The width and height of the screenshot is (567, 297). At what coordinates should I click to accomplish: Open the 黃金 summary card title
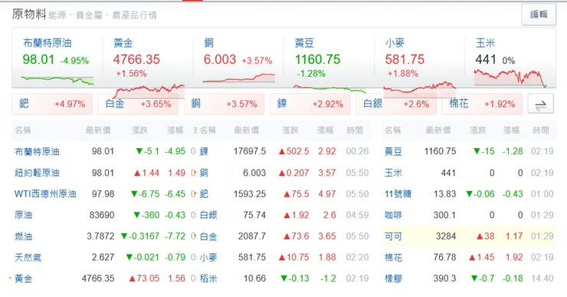(123, 43)
